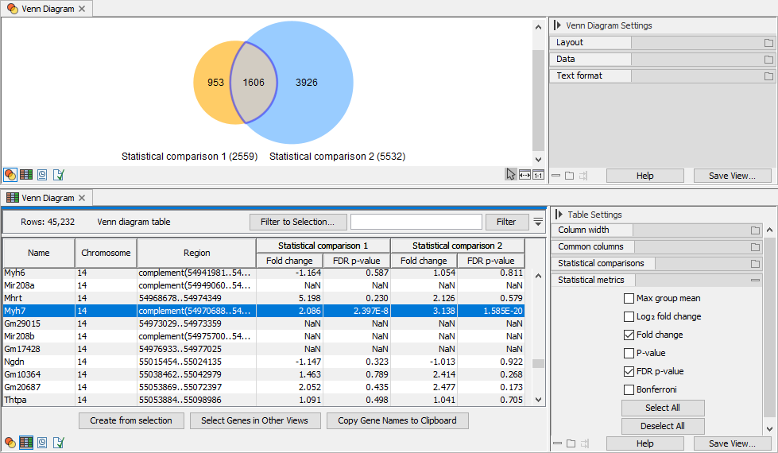Click the fit width zoom icon

[524, 175]
